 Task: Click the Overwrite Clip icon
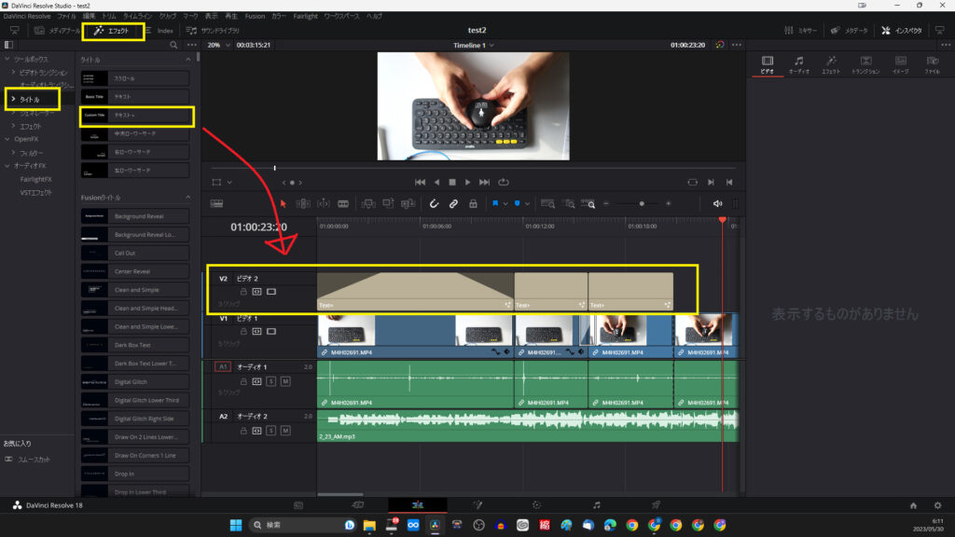tap(388, 204)
